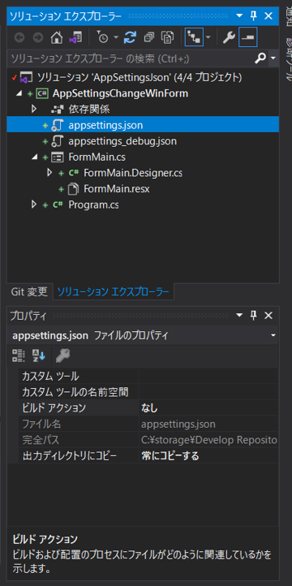Image resolution: width=292 pixels, height=586 pixels.
Task: Click the resource file icon of FormMain.resx
Action: tap(72, 189)
